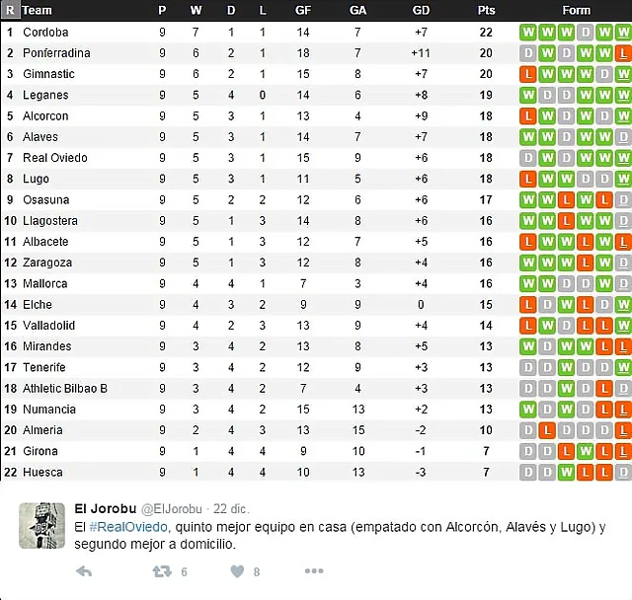Click the 22 dic. tweet date
This screenshot has height=600, width=632.
click(x=231, y=509)
